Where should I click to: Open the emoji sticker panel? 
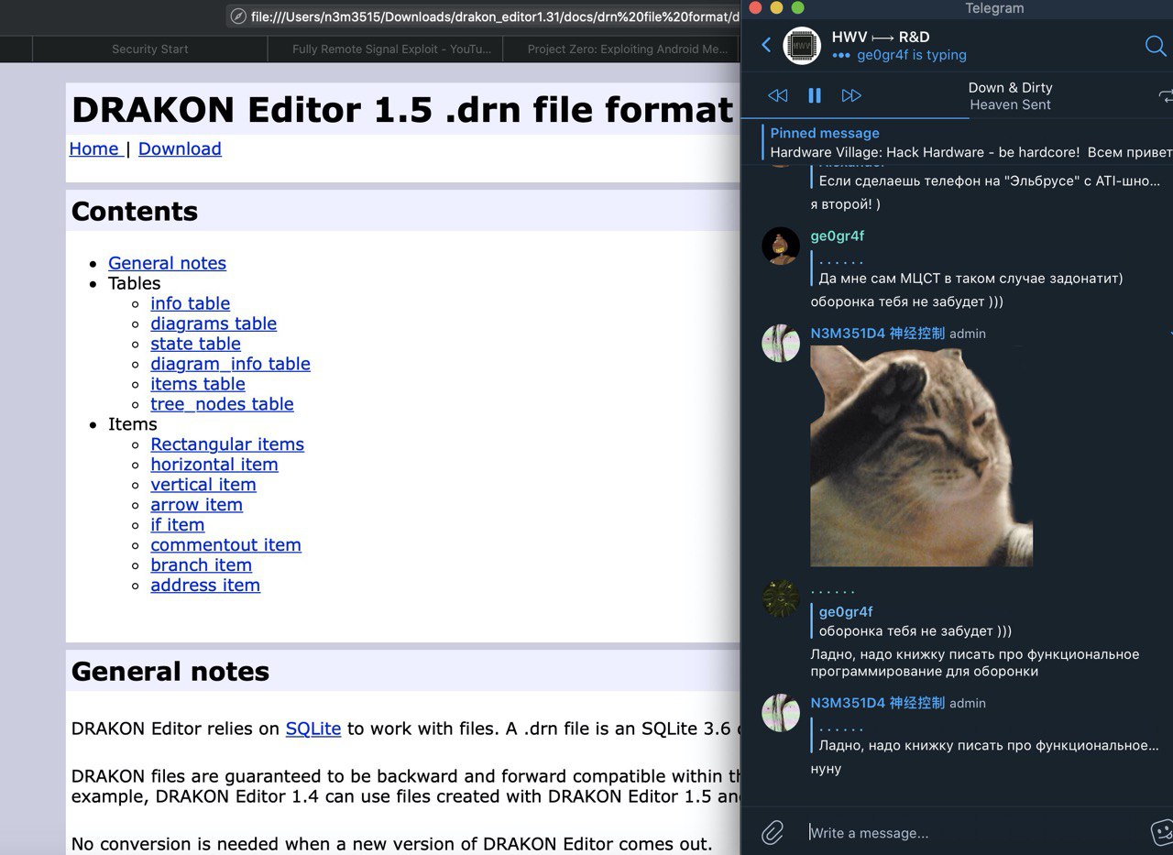coord(1161,832)
